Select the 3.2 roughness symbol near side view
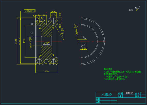Screen dimensions: 147x105 [76, 26]
